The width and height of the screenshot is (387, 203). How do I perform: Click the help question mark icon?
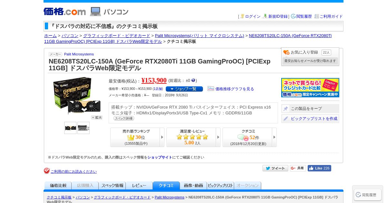tap(193, 80)
